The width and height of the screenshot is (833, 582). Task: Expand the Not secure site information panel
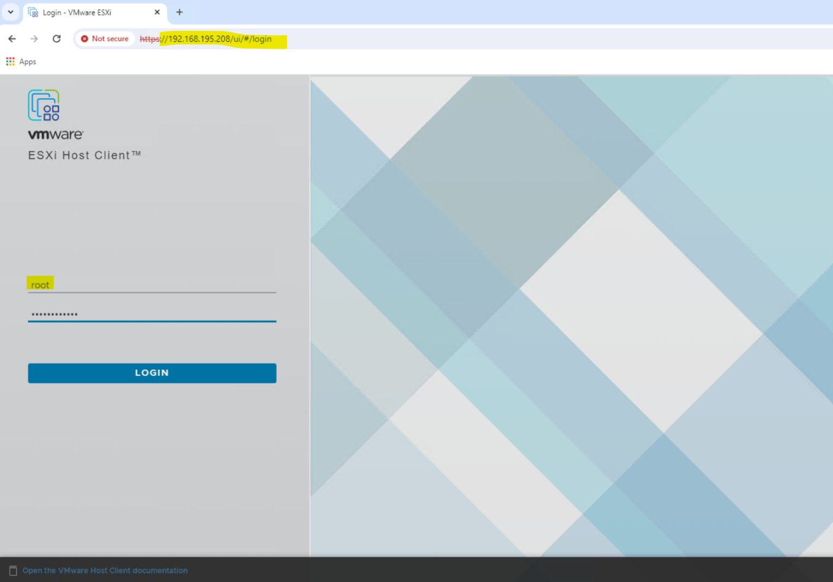105,39
